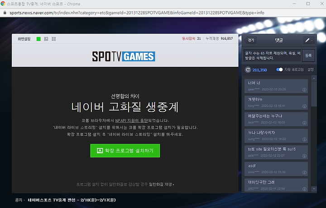Click the 댓글 panel title
326x208 pixels.
pos(279,40)
